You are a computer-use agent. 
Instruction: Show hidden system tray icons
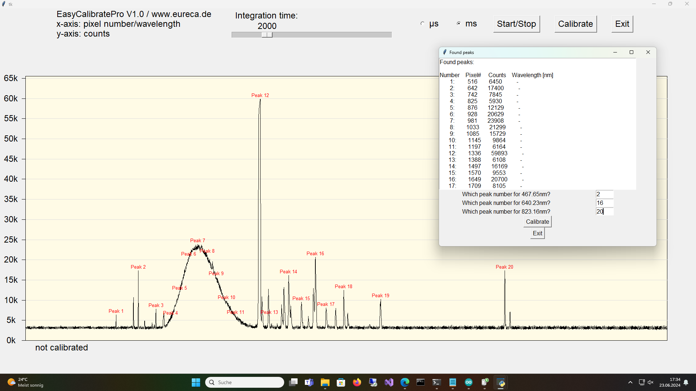pyautogui.click(x=630, y=382)
